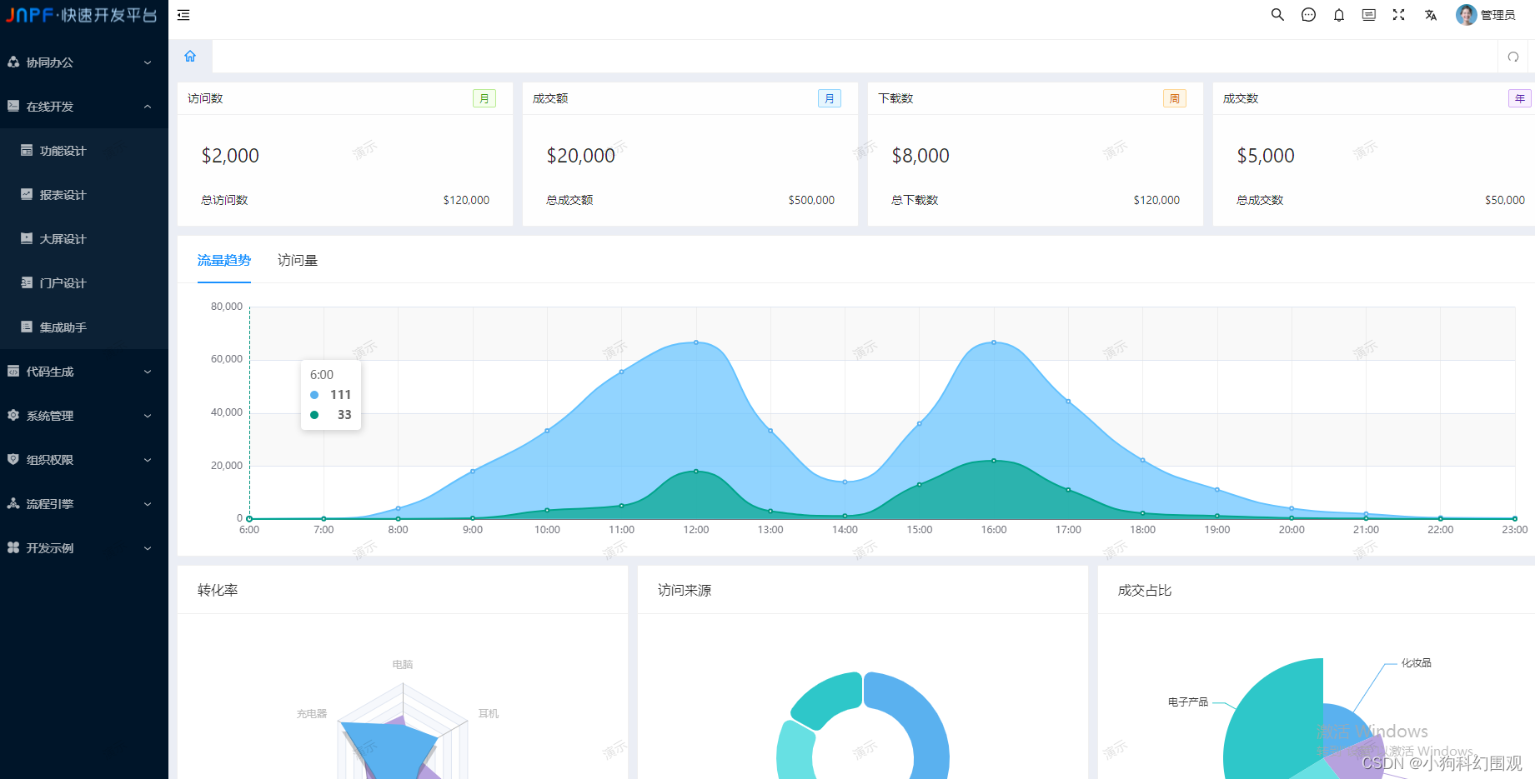Open 大屏设计 menu item
This screenshot has width=1535, height=779.
tap(84, 239)
